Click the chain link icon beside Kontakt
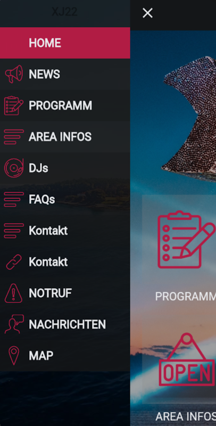 click(x=14, y=262)
